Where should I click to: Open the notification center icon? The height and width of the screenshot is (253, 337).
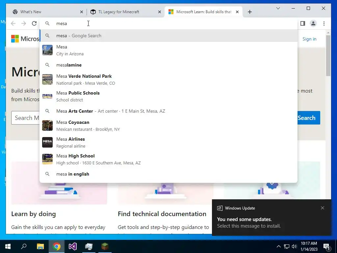tap(326, 246)
